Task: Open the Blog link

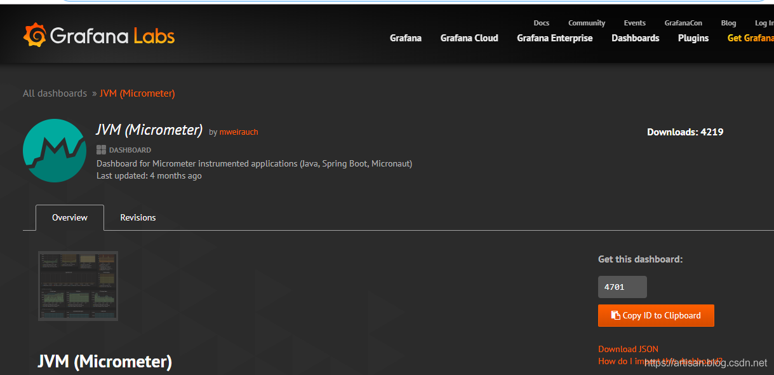Action: 729,23
